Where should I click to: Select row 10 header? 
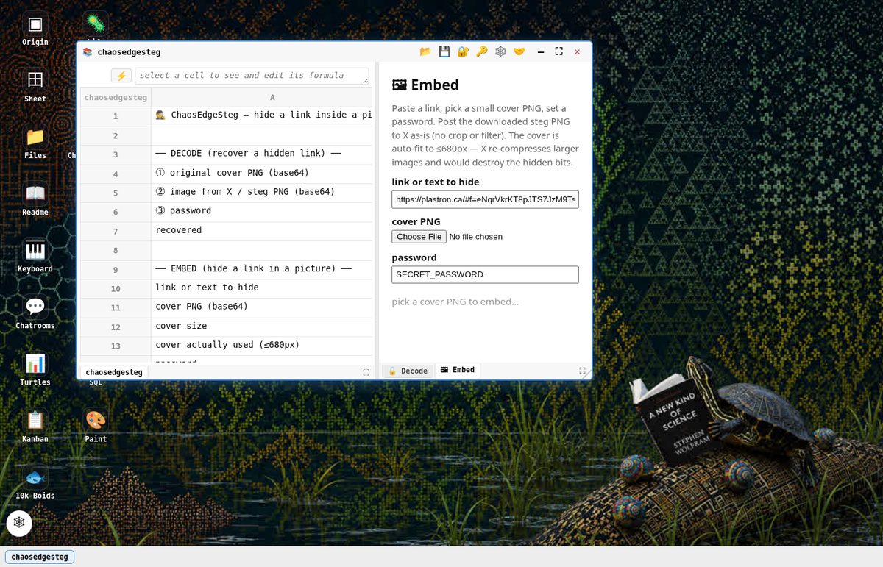(x=116, y=289)
